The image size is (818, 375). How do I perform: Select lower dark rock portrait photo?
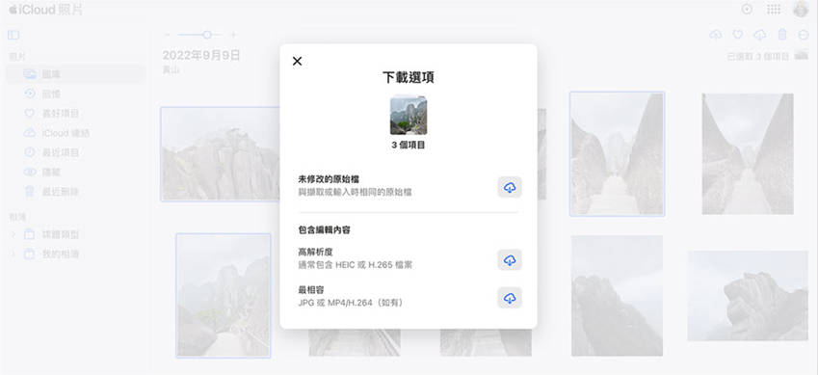(617, 296)
